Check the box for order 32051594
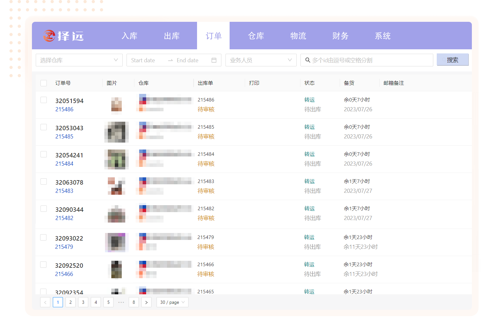Screen dimensions: 488x318 tap(44, 100)
